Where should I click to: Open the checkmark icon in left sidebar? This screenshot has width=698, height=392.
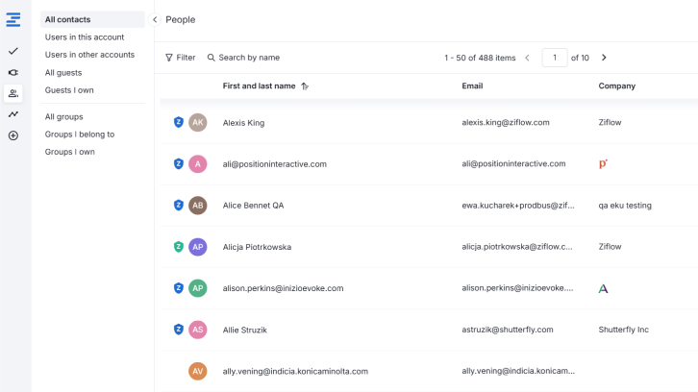13,51
